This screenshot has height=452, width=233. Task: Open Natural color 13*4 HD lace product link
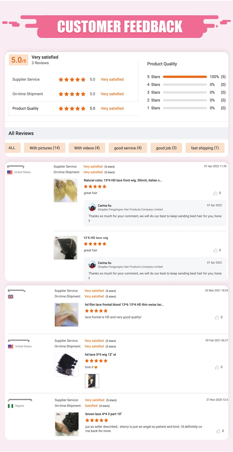tap(123, 180)
